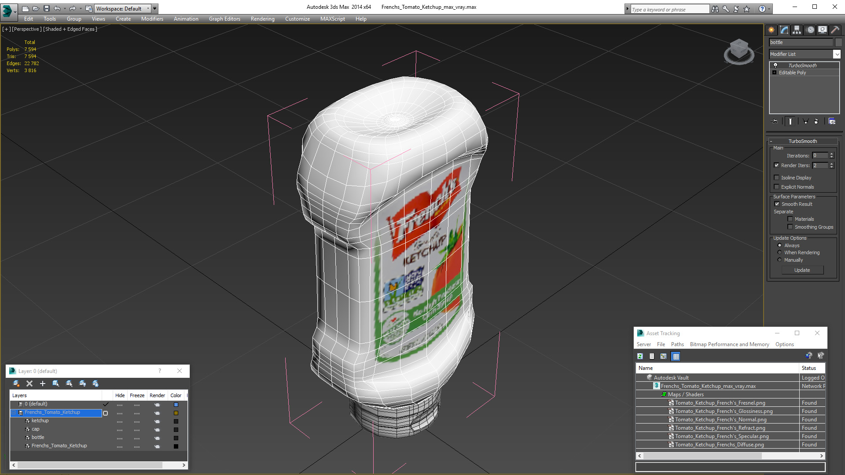Open the Help question mark dropdown arrow
The width and height of the screenshot is (845, 475).
(769, 9)
